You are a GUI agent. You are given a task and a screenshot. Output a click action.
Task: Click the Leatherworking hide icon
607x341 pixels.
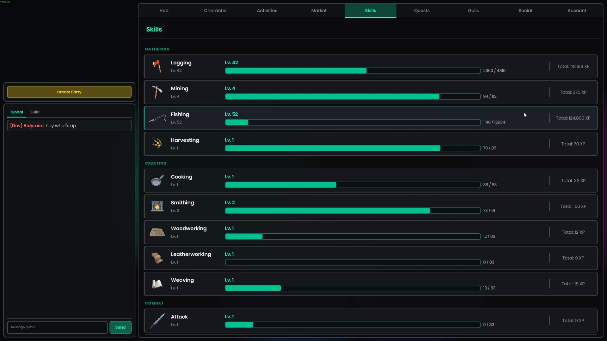pyautogui.click(x=157, y=258)
